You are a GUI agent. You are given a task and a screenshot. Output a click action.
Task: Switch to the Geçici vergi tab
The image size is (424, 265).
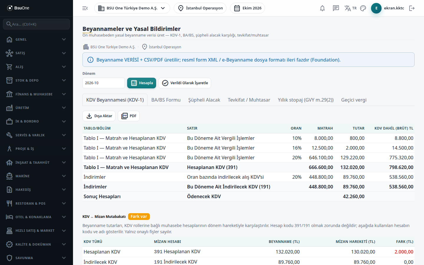tap(354, 100)
